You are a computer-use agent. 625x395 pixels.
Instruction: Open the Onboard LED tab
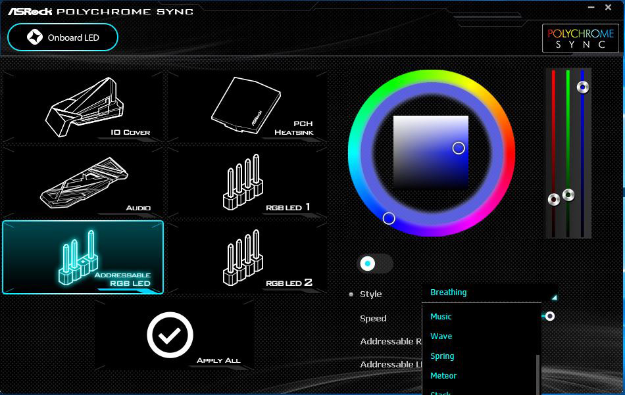point(63,37)
